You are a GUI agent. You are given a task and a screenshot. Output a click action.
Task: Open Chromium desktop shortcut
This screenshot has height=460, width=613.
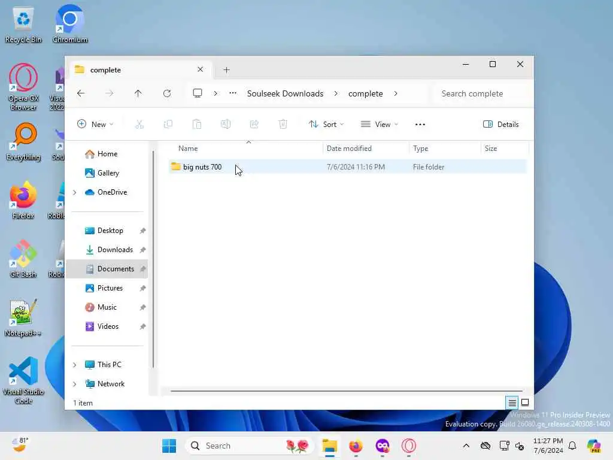(70, 25)
